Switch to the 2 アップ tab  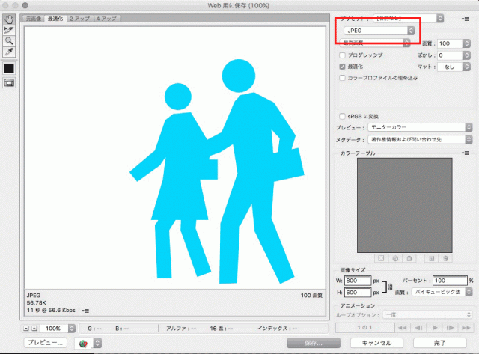[x=78, y=16]
